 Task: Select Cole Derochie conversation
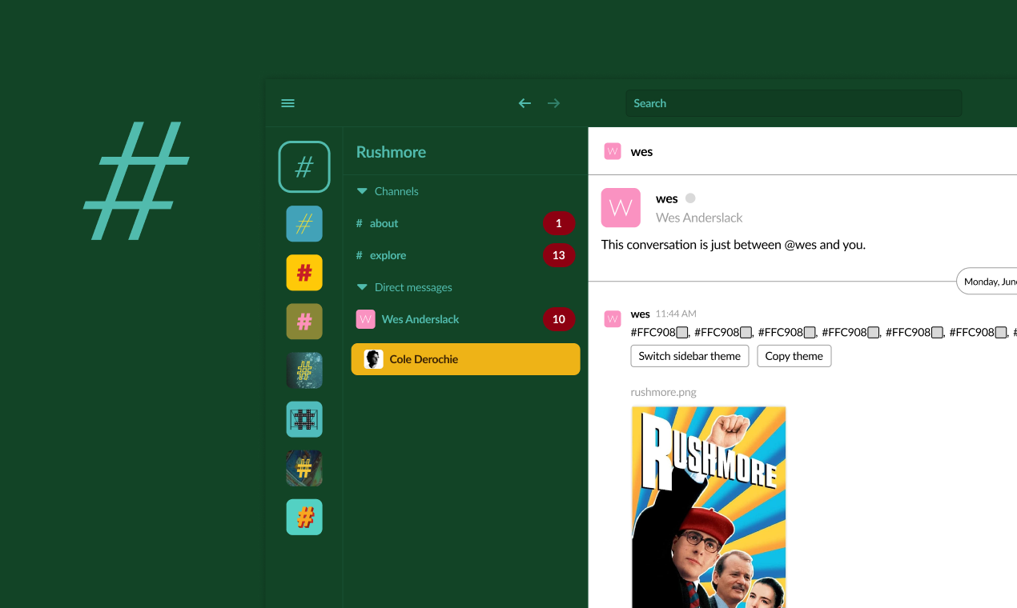465,359
